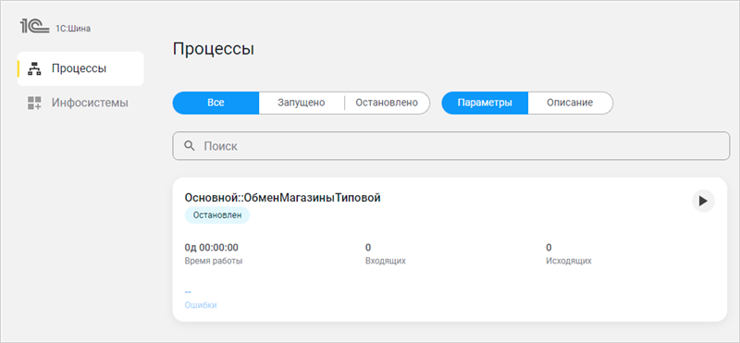Switch to Описание view
Image resolution: width=740 pixels, height=343 pixels.
pos(570,103)
